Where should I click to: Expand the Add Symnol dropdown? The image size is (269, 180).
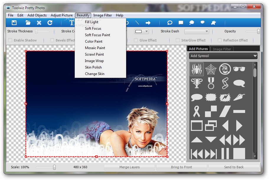point(223,56)
